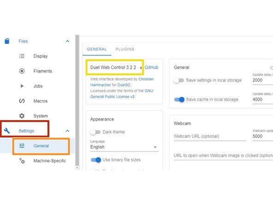
Task: Click the Display list icon
Action: pos(22,56)
